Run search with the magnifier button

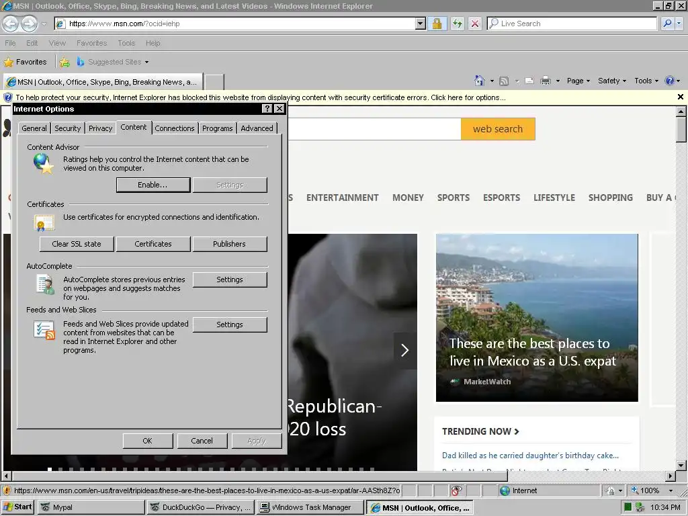[667, 24]
